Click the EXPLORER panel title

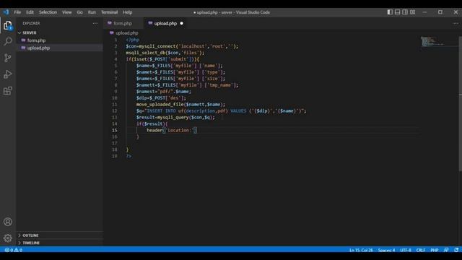point(31,23)
